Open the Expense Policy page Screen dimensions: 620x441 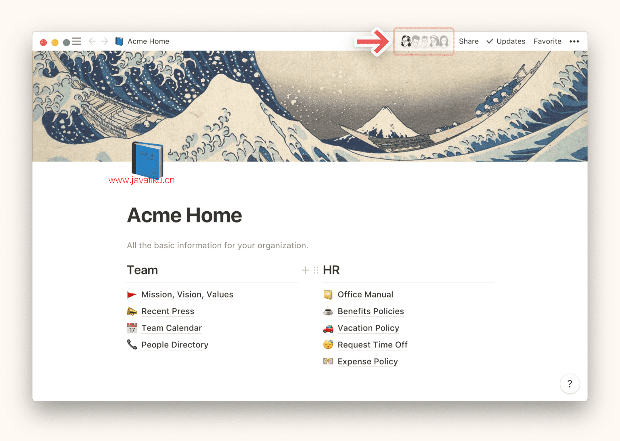(368, 362)
